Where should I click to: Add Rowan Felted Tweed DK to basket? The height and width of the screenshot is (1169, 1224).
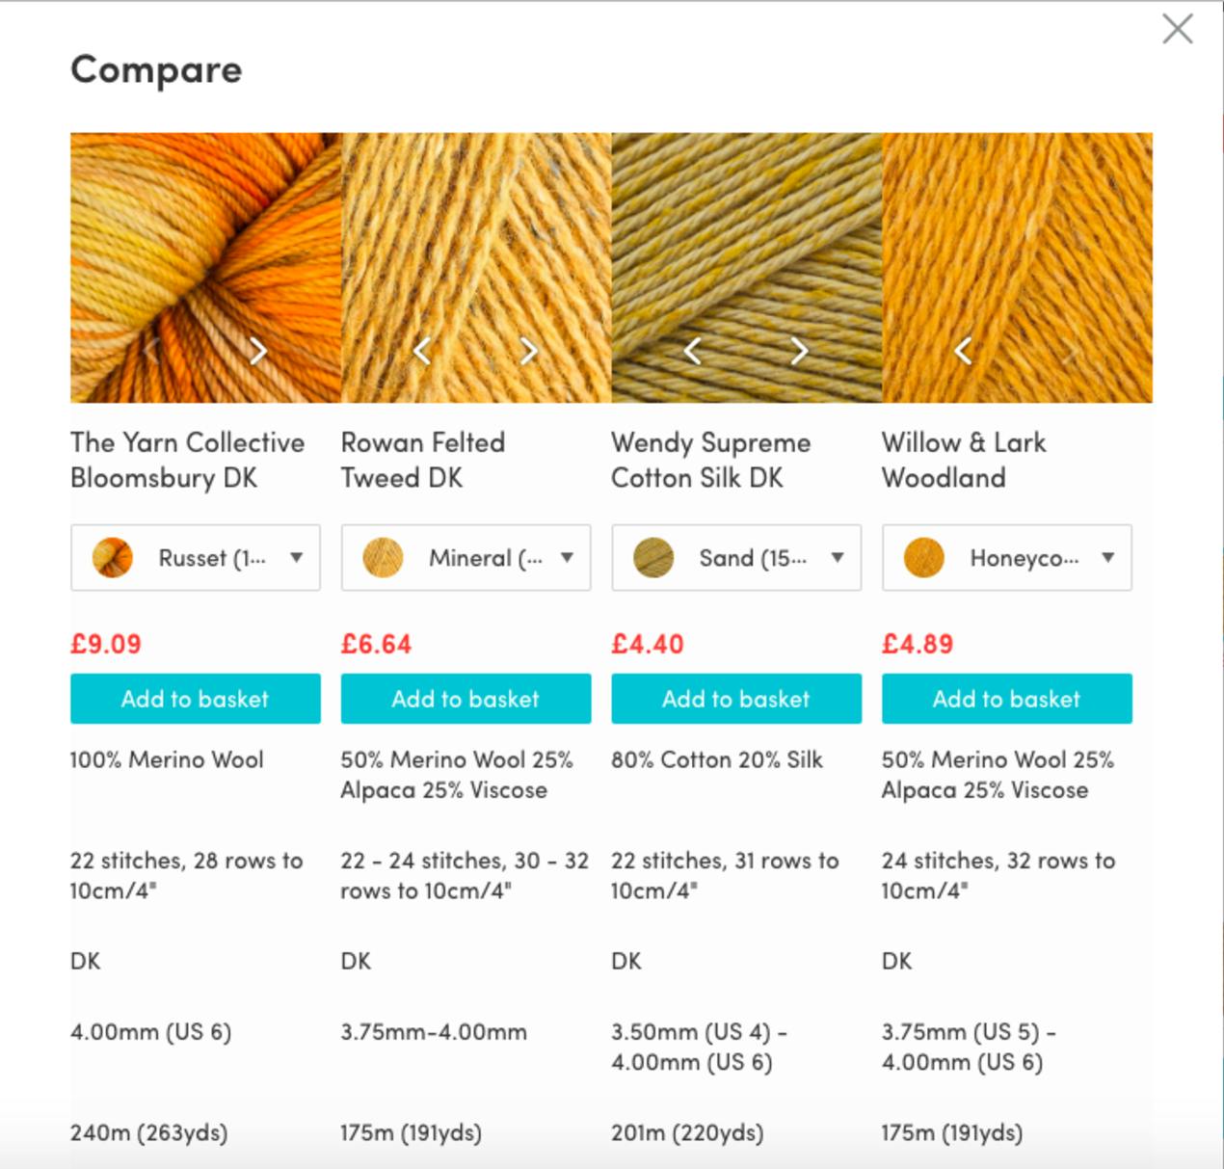466,699
